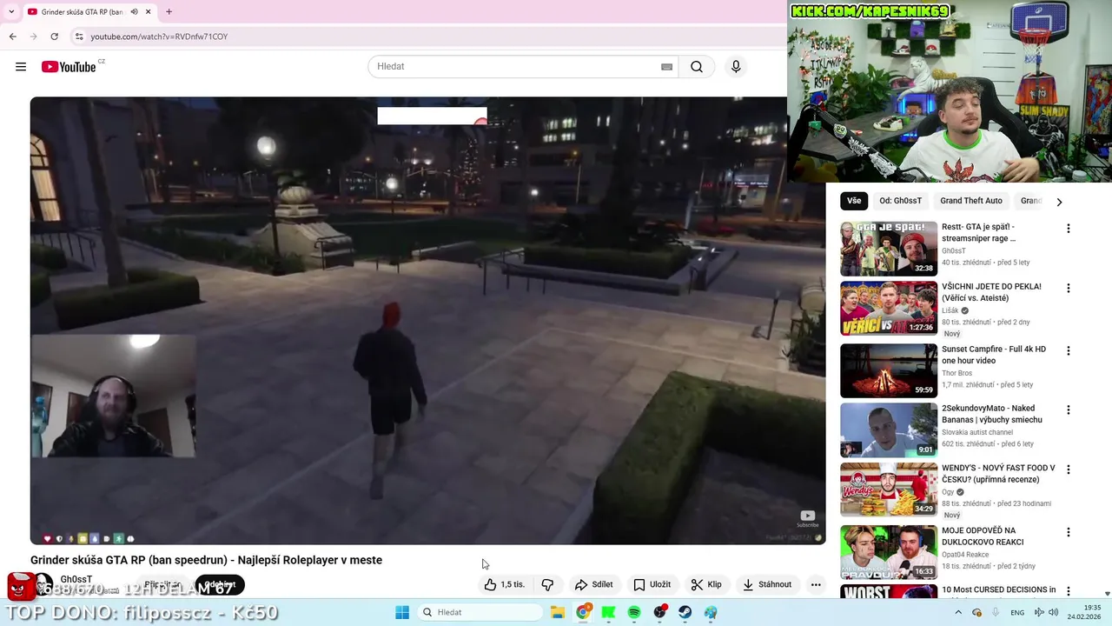The image size is (1112, 626).
Task: Switch the ENG keyboard language indicator
Action: (1017, 612)
